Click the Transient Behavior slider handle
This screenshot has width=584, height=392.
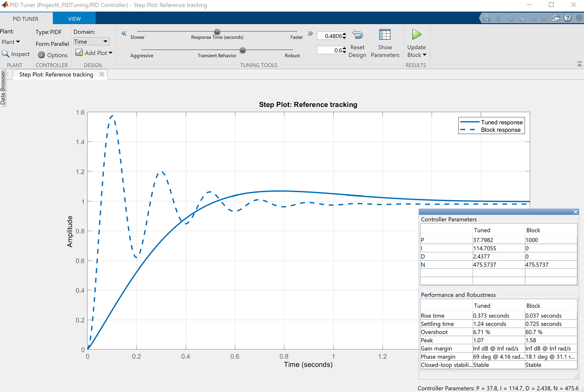243,50
